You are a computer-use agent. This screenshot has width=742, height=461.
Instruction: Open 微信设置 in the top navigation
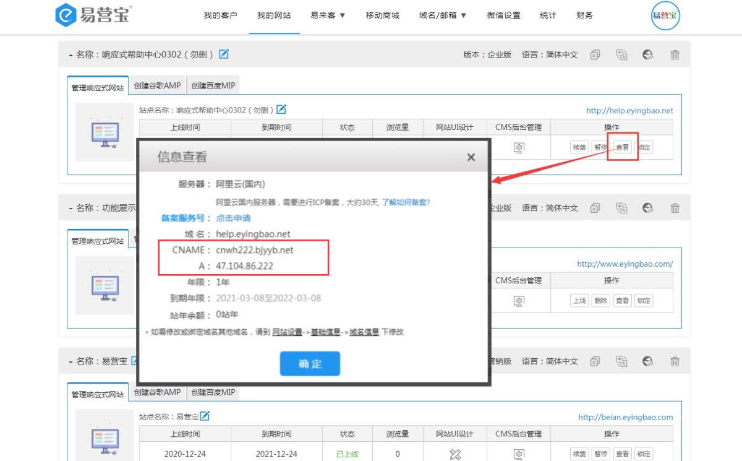coord(503,15)
